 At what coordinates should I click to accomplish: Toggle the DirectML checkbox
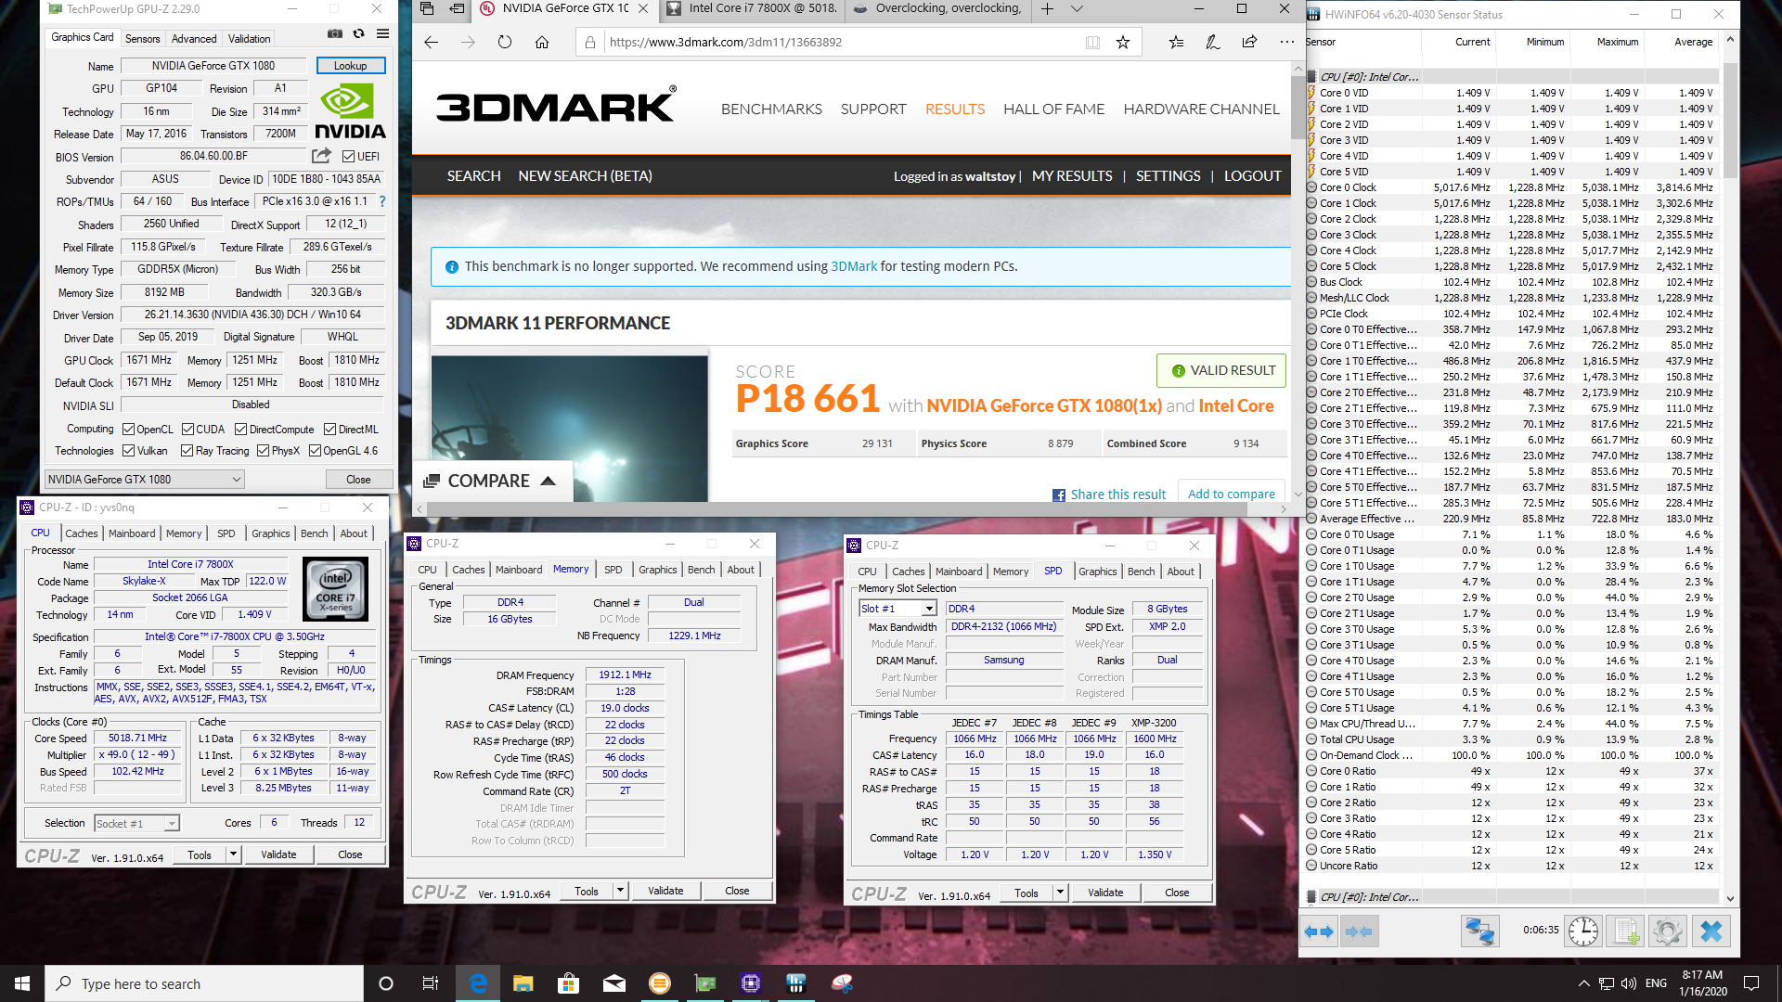tap(330, 430)
